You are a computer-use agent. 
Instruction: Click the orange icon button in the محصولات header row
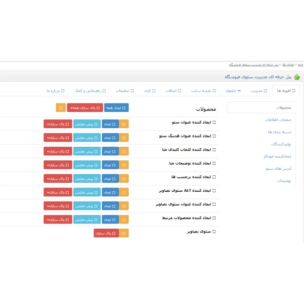point(60,108)
